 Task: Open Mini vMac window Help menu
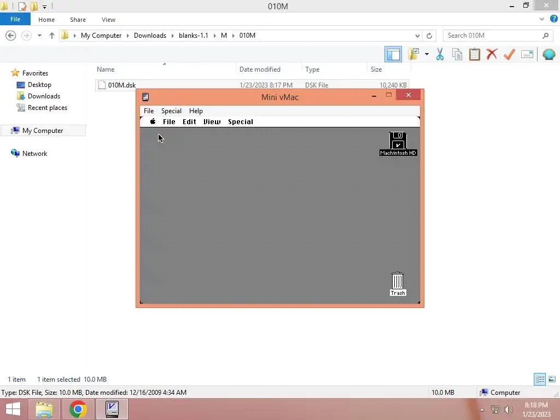(x=196, y=110)
